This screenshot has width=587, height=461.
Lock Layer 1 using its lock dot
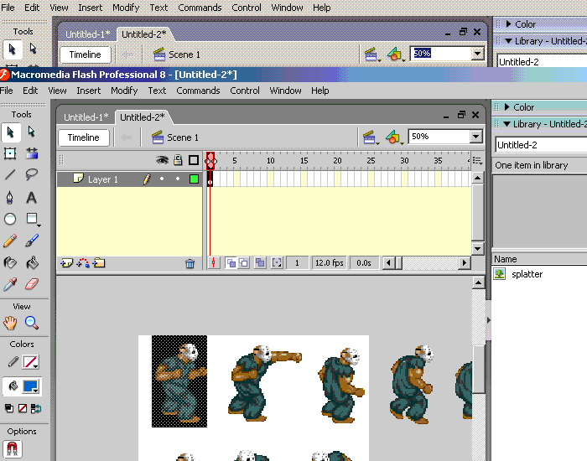(x=178, y=179)
